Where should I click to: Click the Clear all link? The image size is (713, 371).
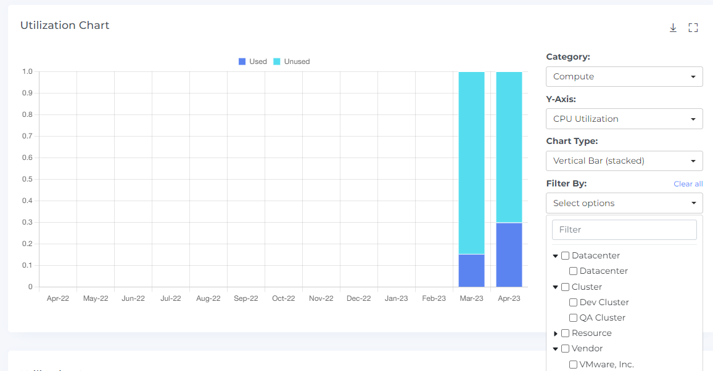[x=688, y=184]
